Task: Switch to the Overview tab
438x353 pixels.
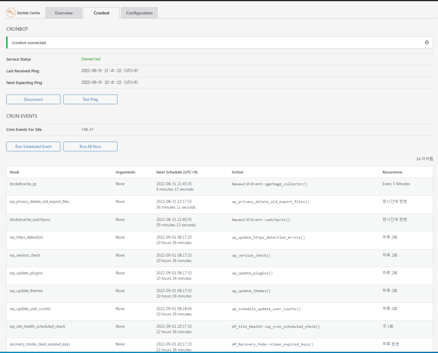Action: click(64, 13)
